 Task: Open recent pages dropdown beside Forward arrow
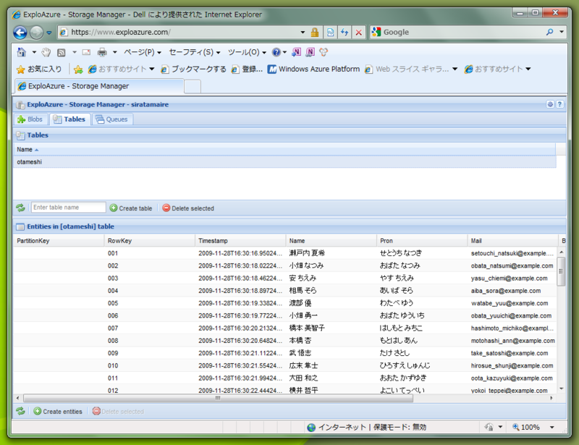(x=49, y=33)
